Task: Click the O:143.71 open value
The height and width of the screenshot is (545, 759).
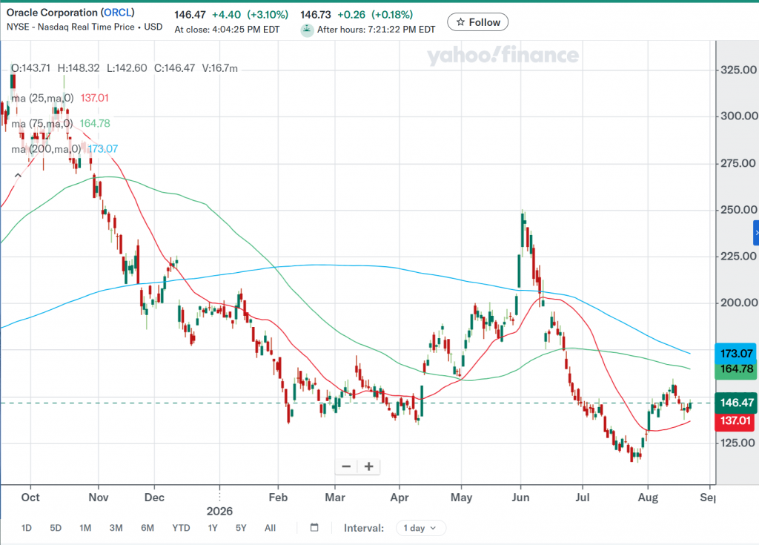Action: tap(30, 68)
